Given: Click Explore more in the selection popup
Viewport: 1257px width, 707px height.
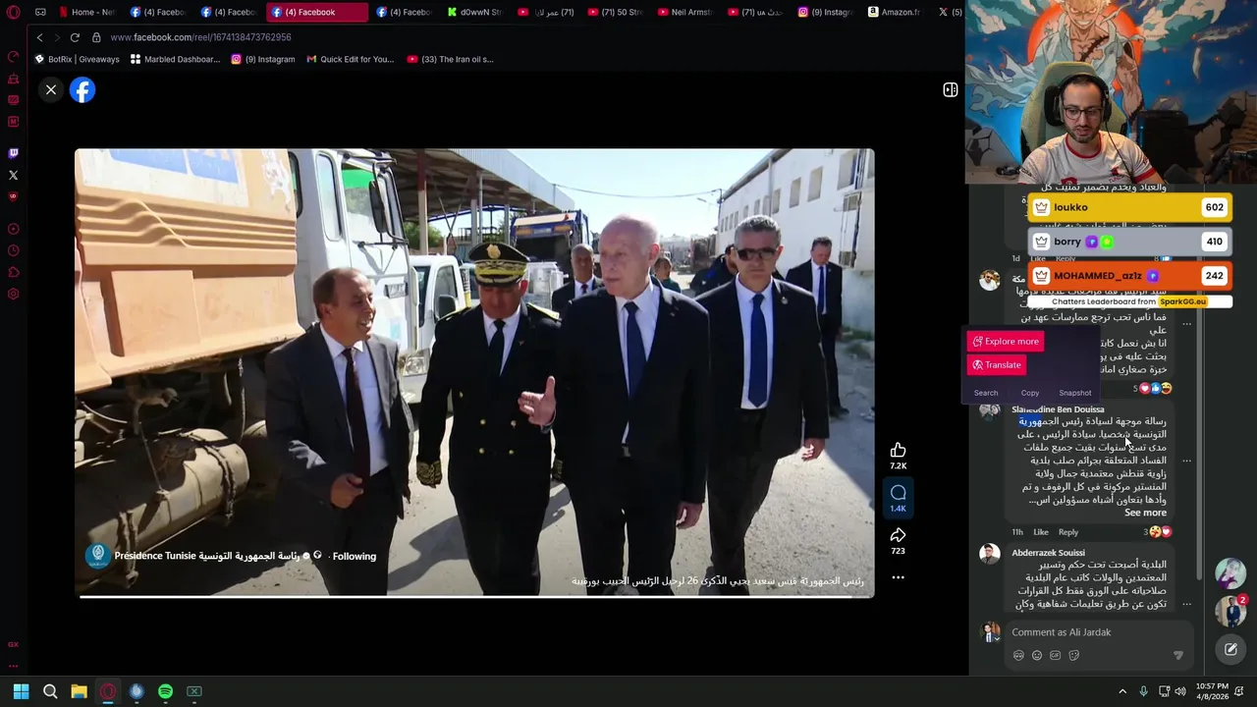Looking at the screenshot, I should [x=1005, y=341].
